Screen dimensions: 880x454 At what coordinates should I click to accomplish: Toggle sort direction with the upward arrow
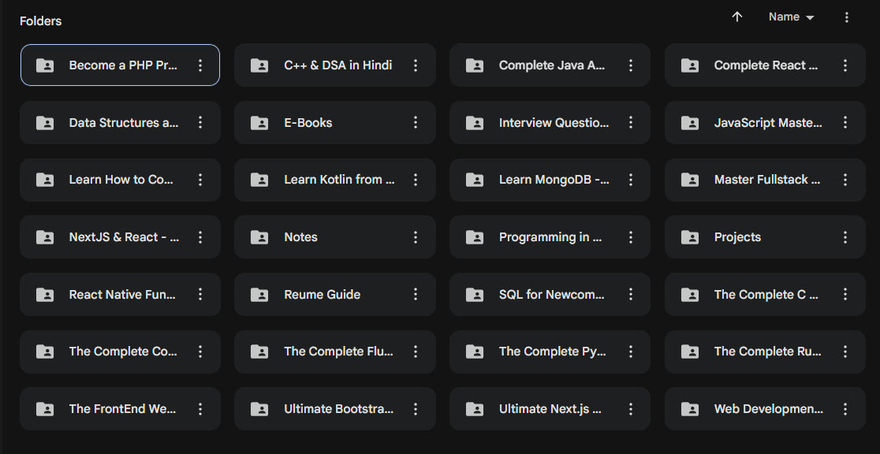[736, 17]
